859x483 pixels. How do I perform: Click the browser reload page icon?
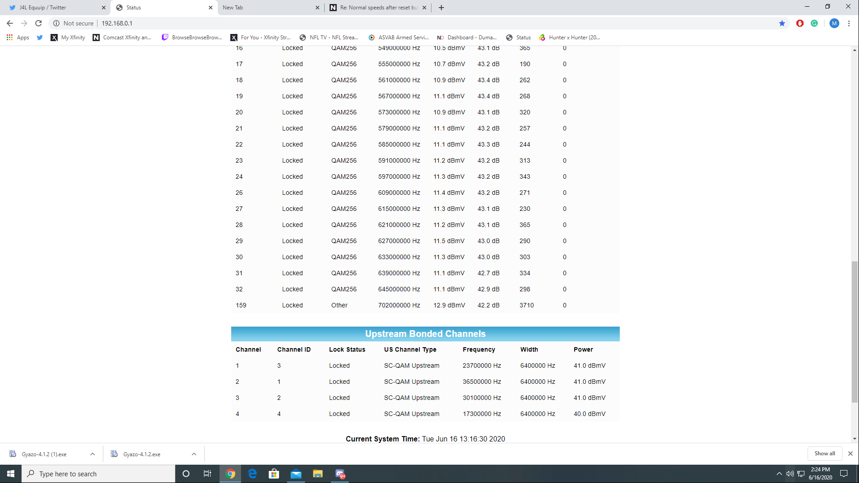(38, 23)
